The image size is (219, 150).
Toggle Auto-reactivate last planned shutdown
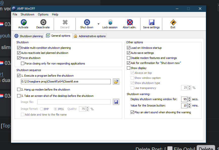(19, 53)
